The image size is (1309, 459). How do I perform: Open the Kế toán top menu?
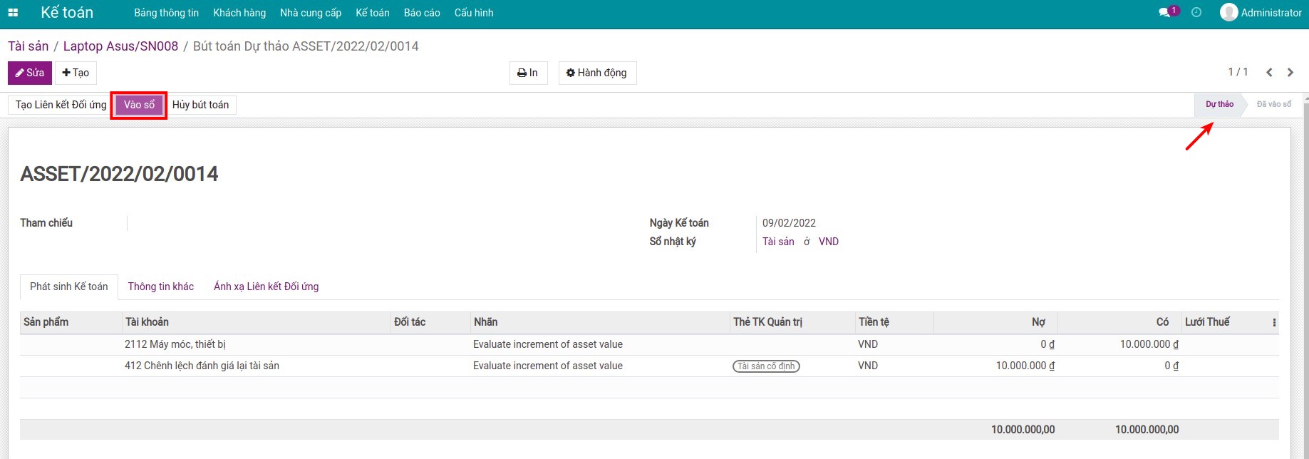[372, 13]
